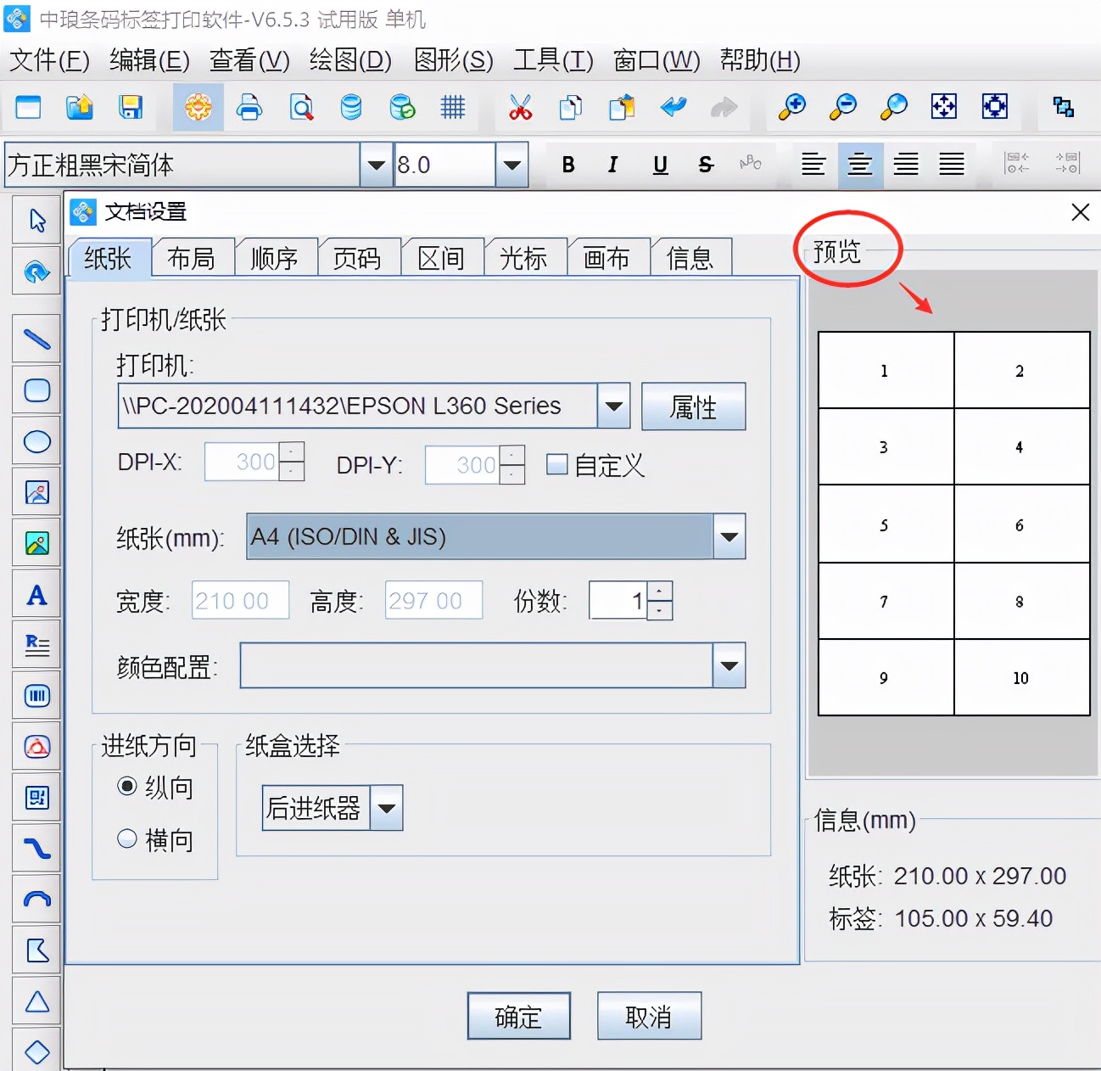Click the Zoom In magnifier icon
Viewport: 1101px width, 1071px height.
791,108
